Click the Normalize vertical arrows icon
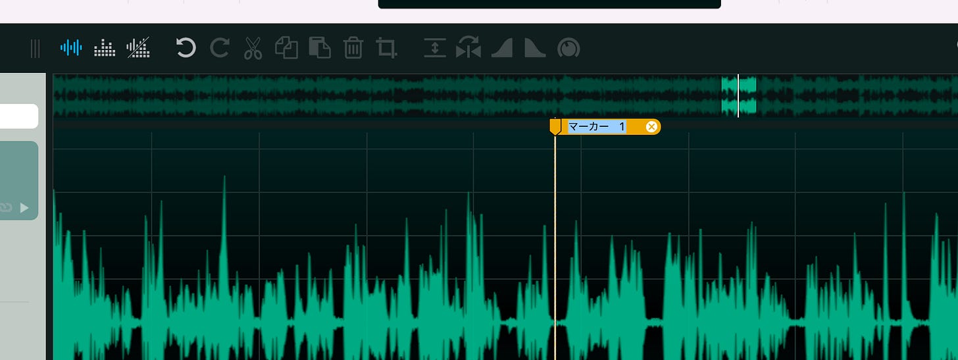Screen dimensions: 958x360 click(x=435, y=48)
